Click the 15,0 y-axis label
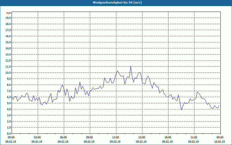 [8, 42]
